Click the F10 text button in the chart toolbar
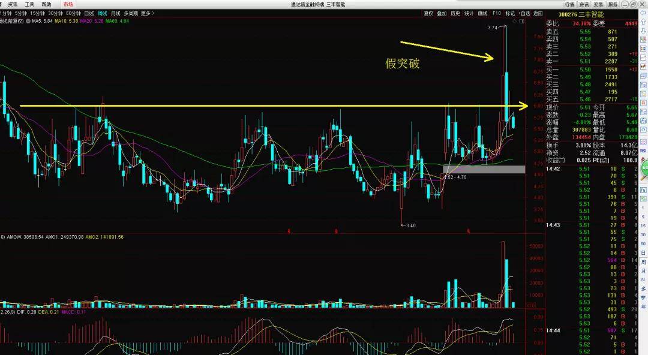 click(496, 13)
